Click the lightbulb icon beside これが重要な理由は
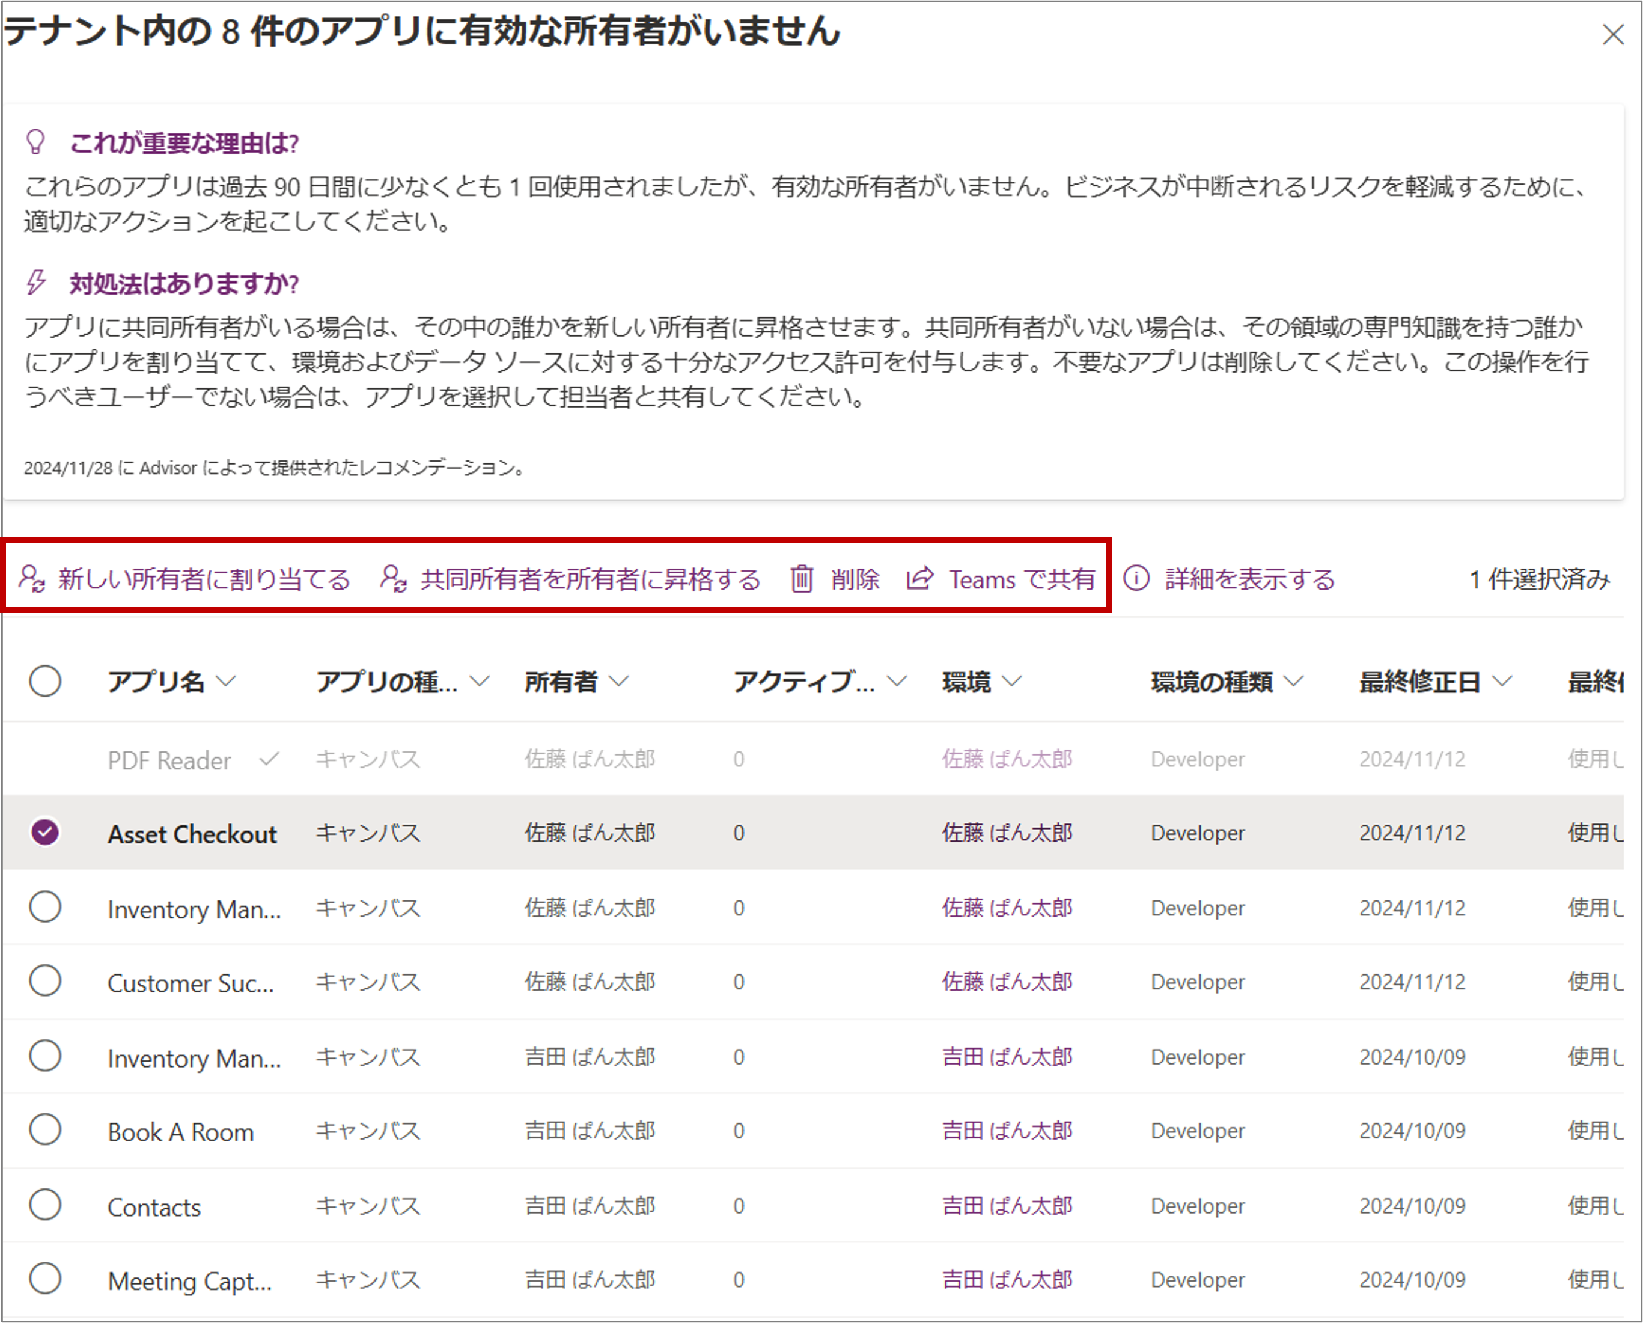Viewport: 1643px width, 1323px height. click(x=36, y=142)
